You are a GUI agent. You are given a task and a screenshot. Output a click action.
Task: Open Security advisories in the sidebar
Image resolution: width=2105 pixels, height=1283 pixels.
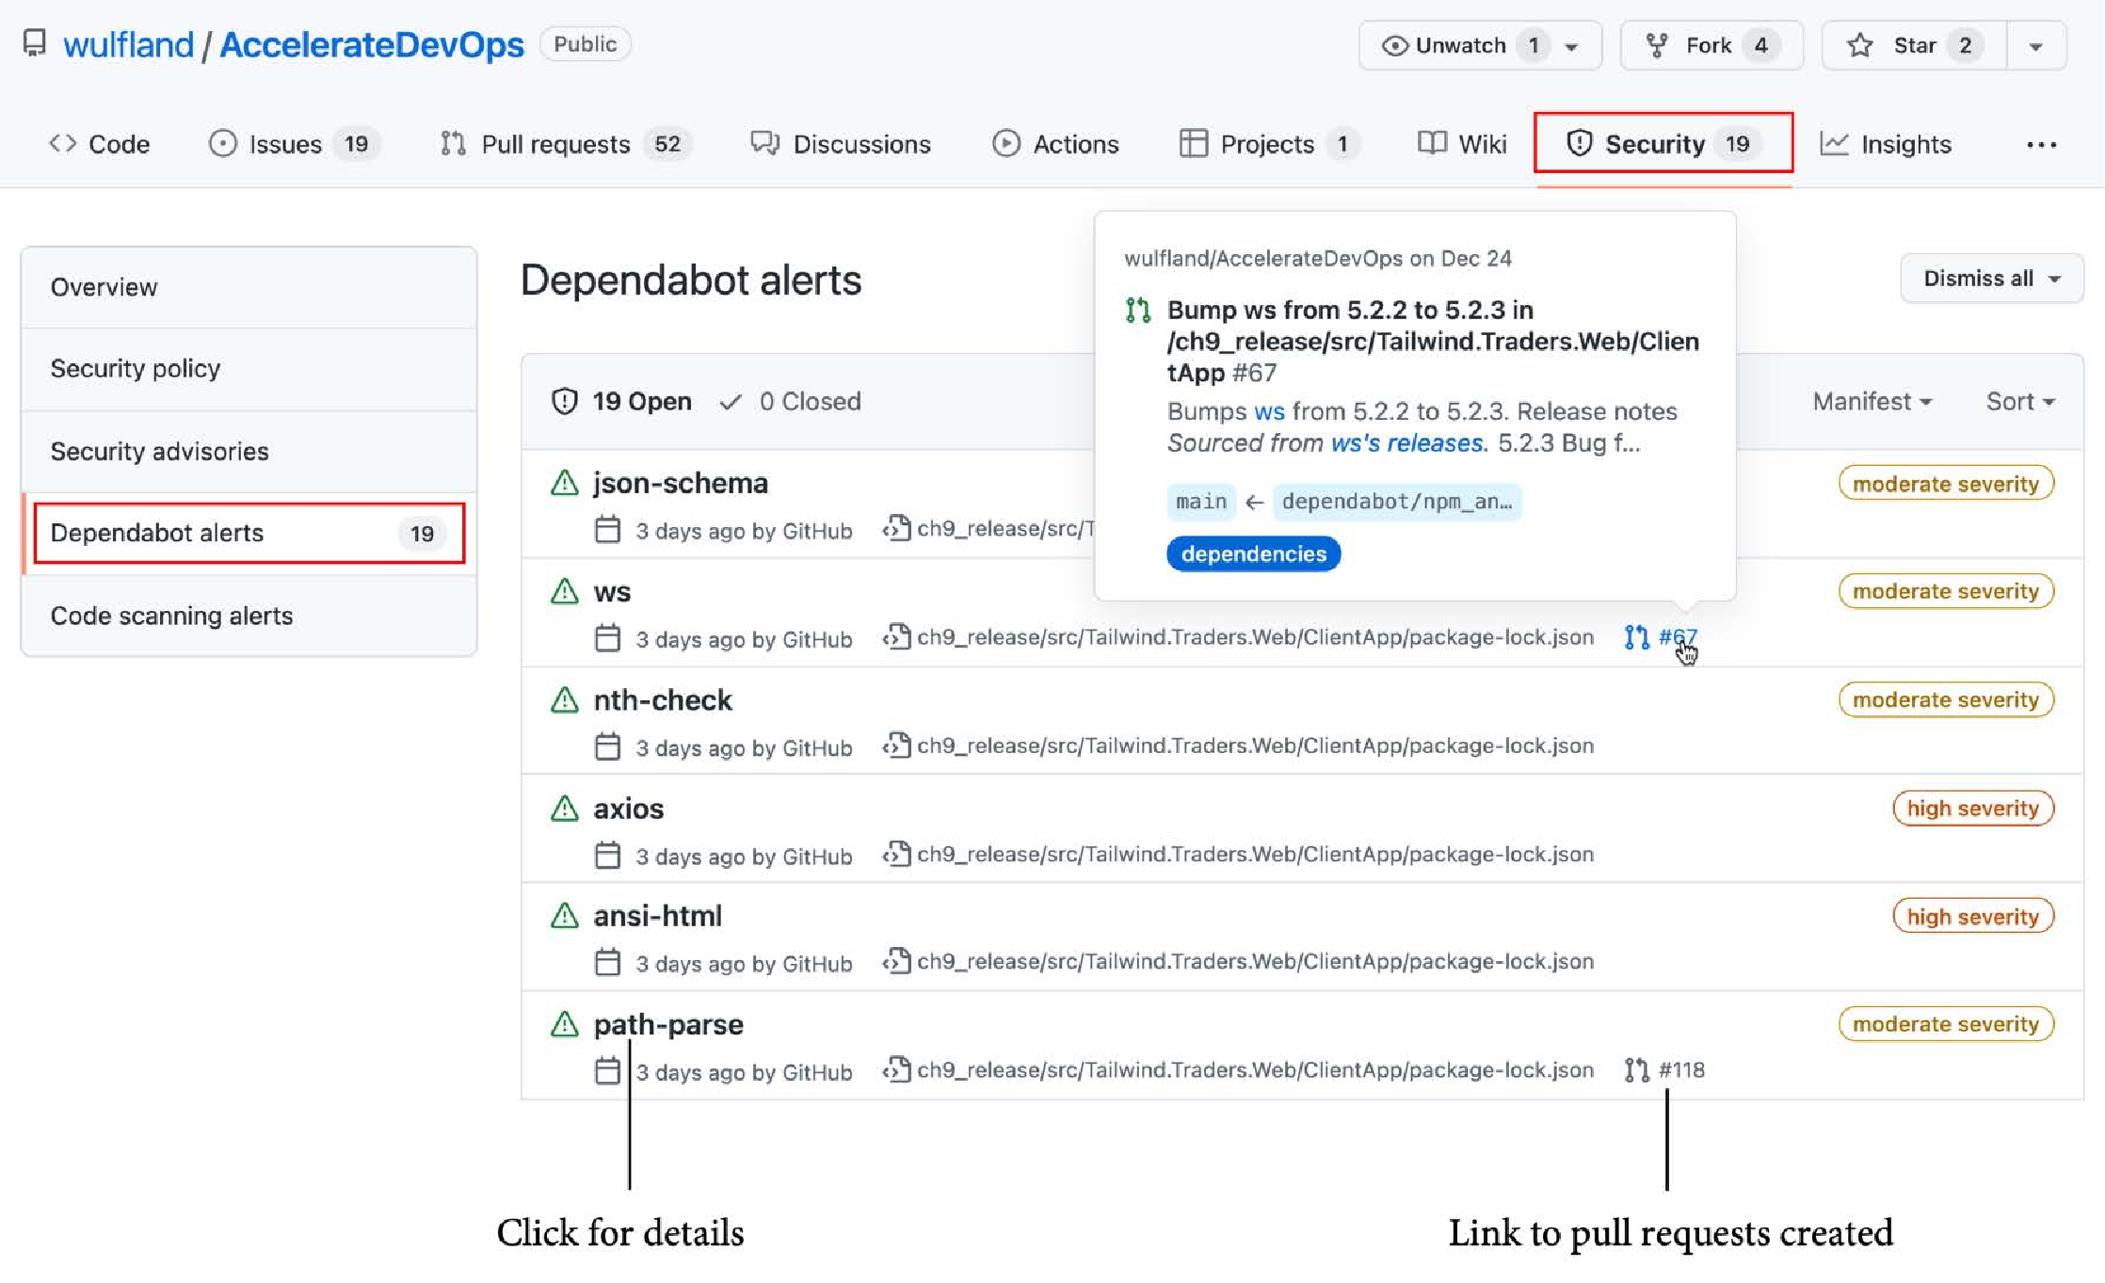click(249, 451)
